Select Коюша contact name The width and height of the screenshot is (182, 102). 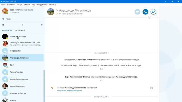click(13, 100)
